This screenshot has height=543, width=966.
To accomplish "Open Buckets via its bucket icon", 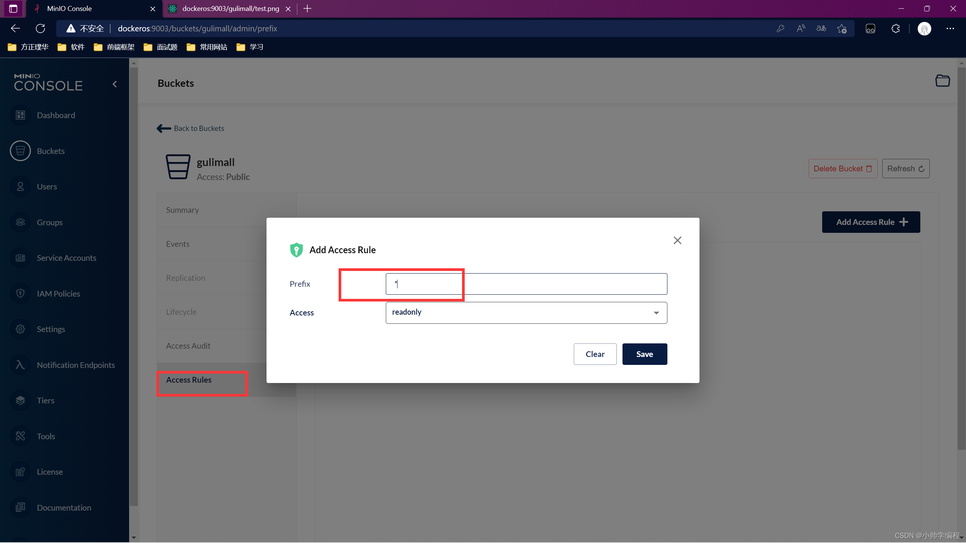I will (x=20, y=151).
